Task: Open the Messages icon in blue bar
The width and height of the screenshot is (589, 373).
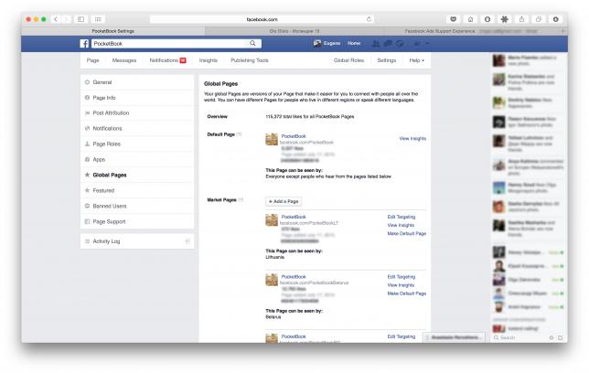Action: pos(388,44)
